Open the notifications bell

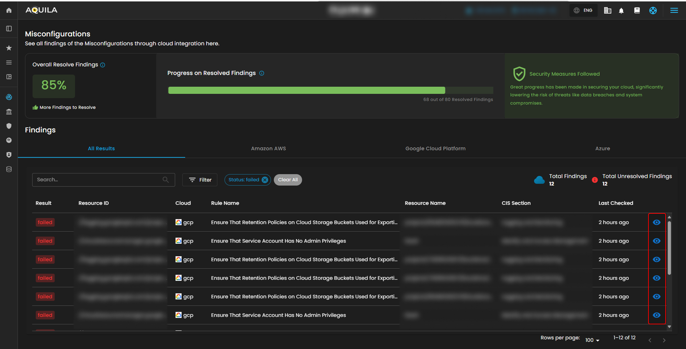click(621, 11)
